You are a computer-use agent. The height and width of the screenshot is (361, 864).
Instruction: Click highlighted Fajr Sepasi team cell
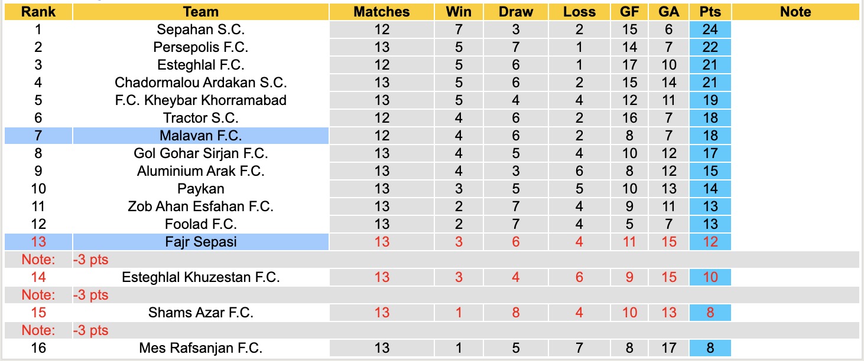point(200,242)
